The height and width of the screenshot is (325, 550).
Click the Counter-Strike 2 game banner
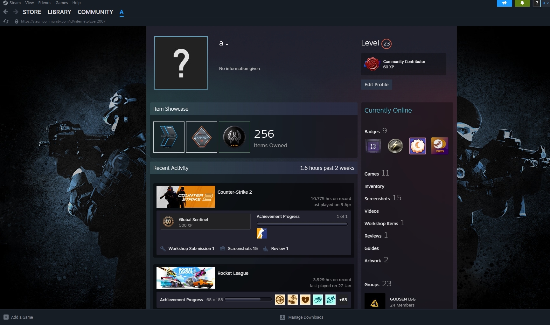(186, 197)
